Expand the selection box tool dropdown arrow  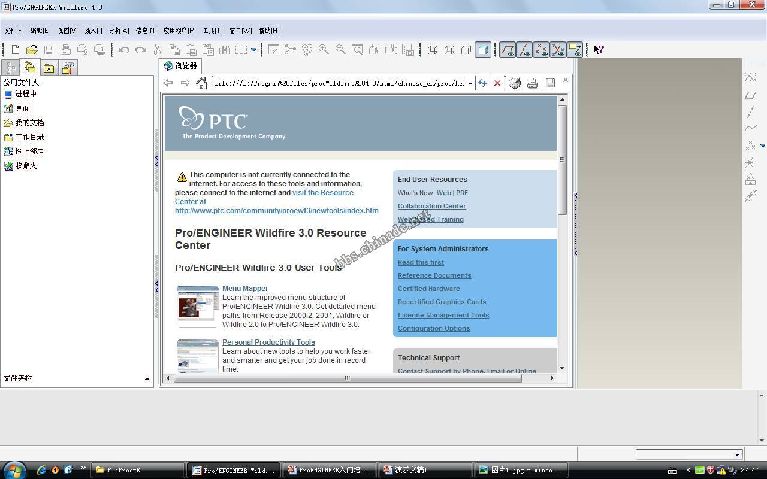coord(253,50)
